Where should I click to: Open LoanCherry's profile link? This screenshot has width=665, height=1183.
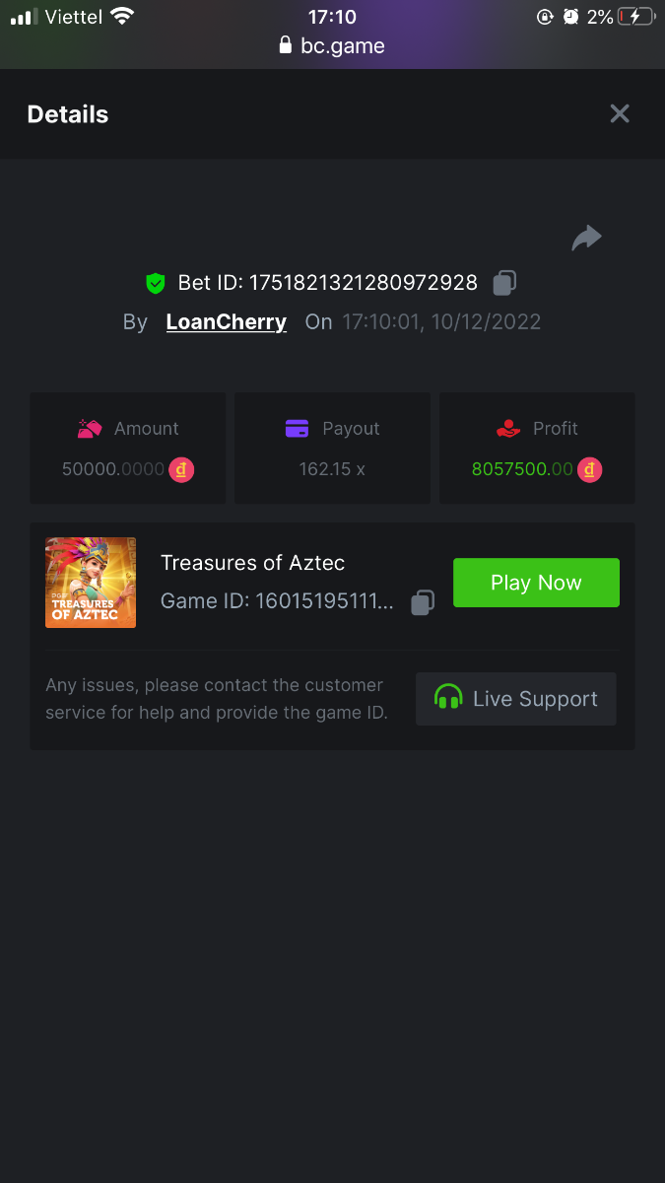227,321
